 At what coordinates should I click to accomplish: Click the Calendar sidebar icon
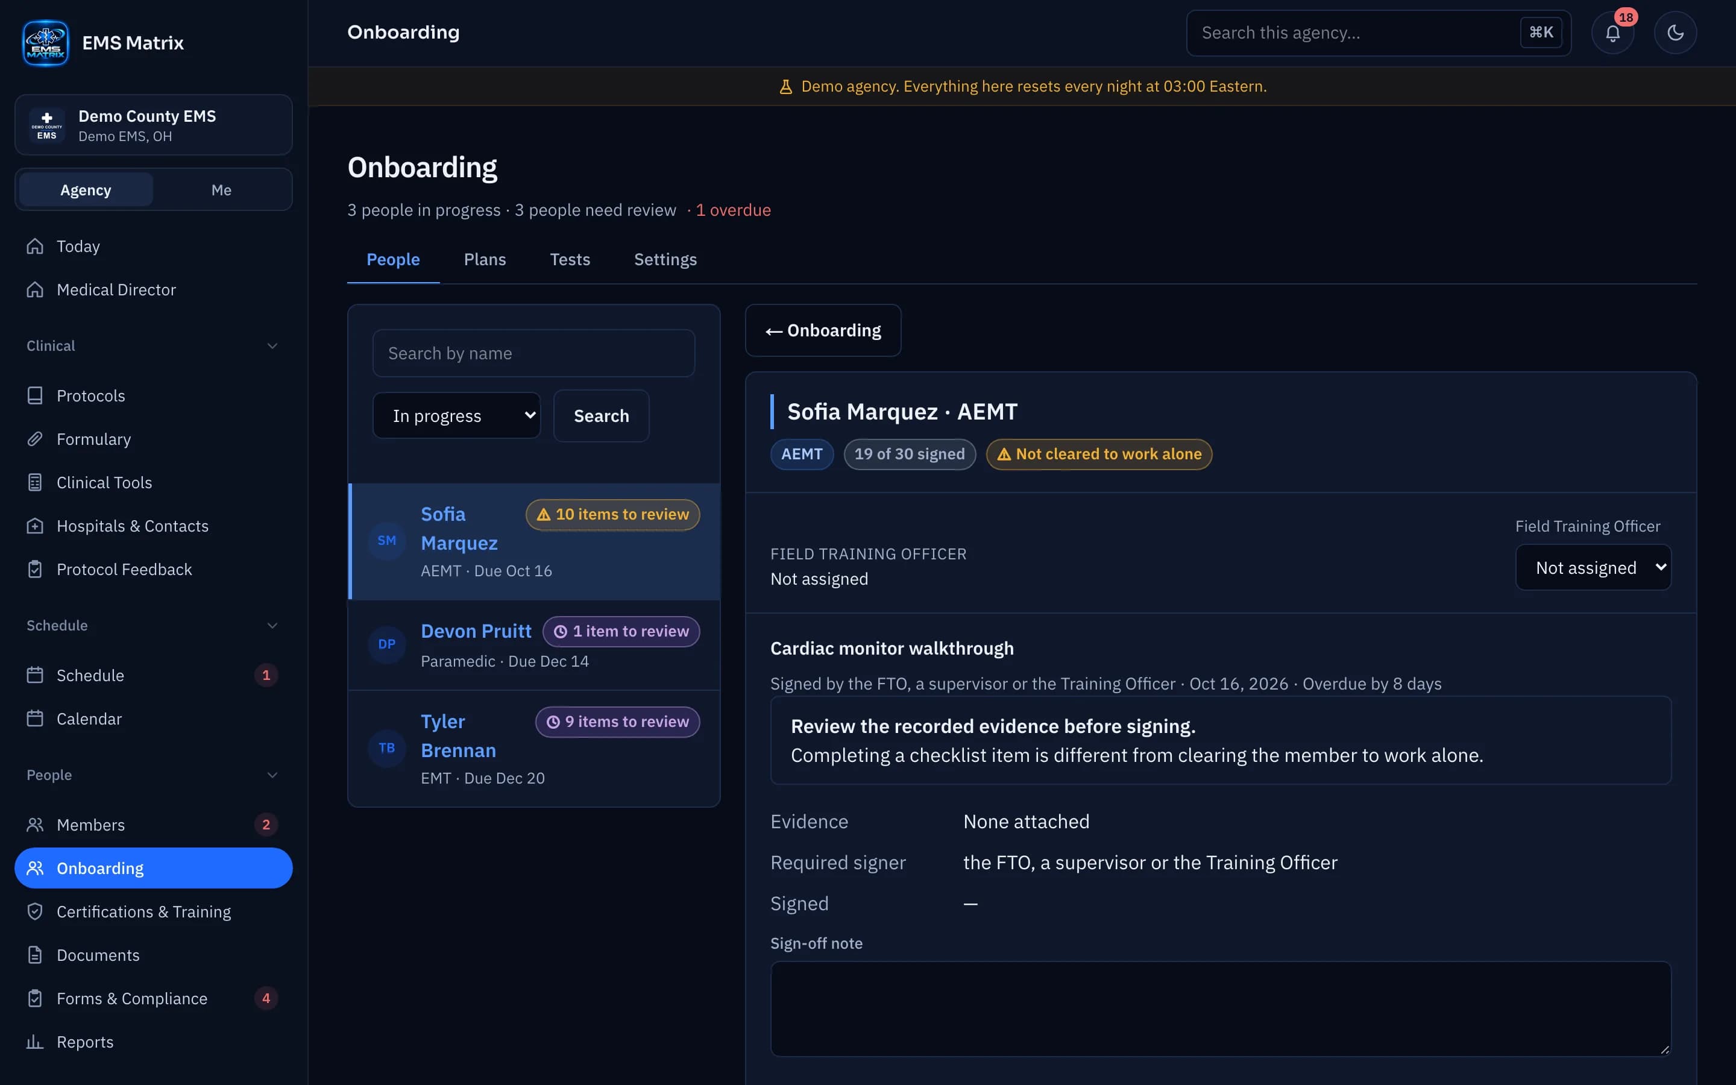34,719
